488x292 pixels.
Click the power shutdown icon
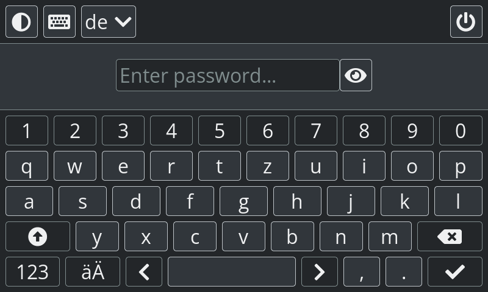coord(466,22)
